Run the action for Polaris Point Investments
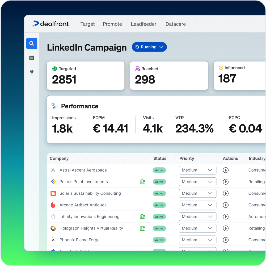This screenshot has width=266, height=266. (x=226, y=182)
